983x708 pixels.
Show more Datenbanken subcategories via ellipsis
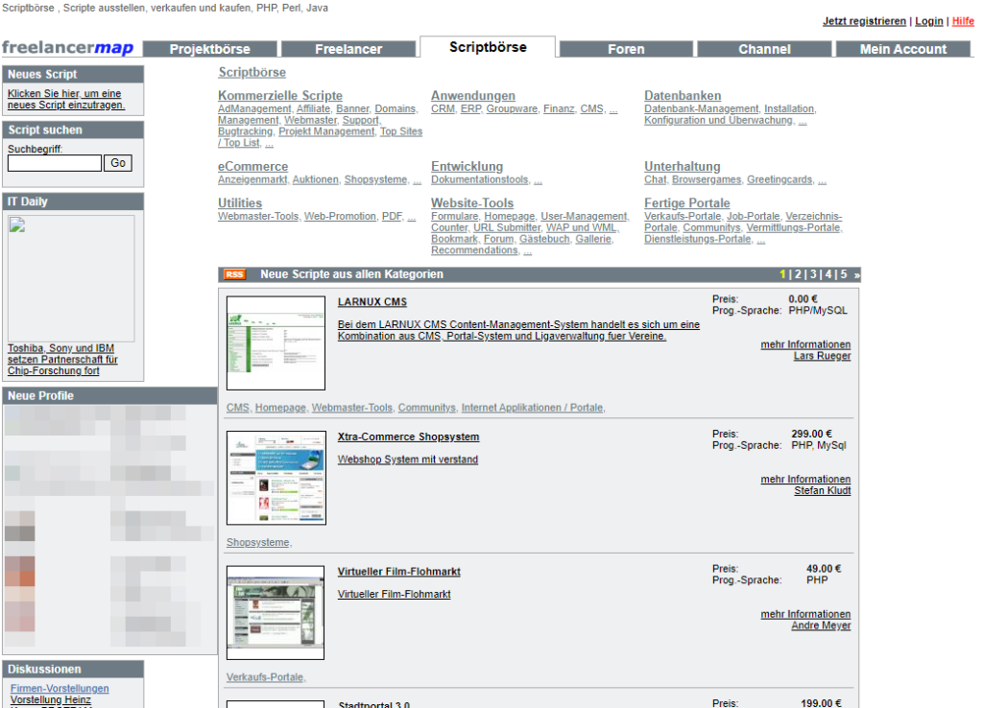802,121
